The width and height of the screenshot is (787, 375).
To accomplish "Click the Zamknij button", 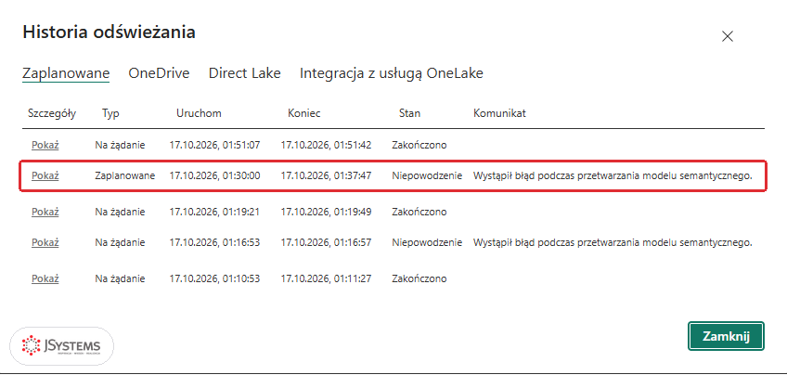I will click(726, 336).
